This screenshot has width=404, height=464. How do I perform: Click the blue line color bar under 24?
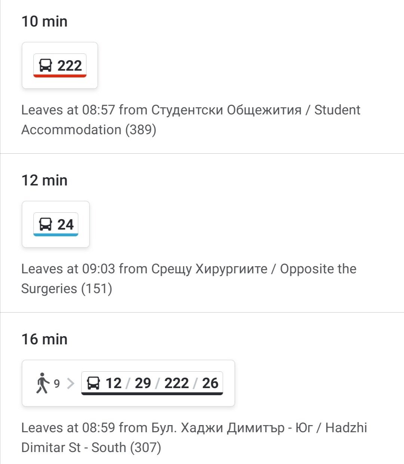click(x=56, y=235)
